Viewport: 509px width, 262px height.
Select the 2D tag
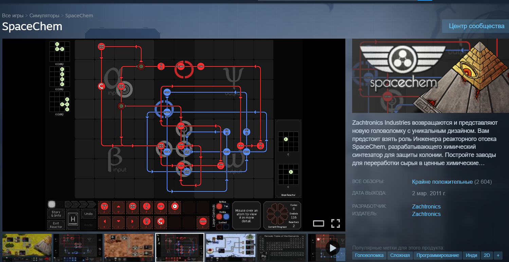click(487, 255)
